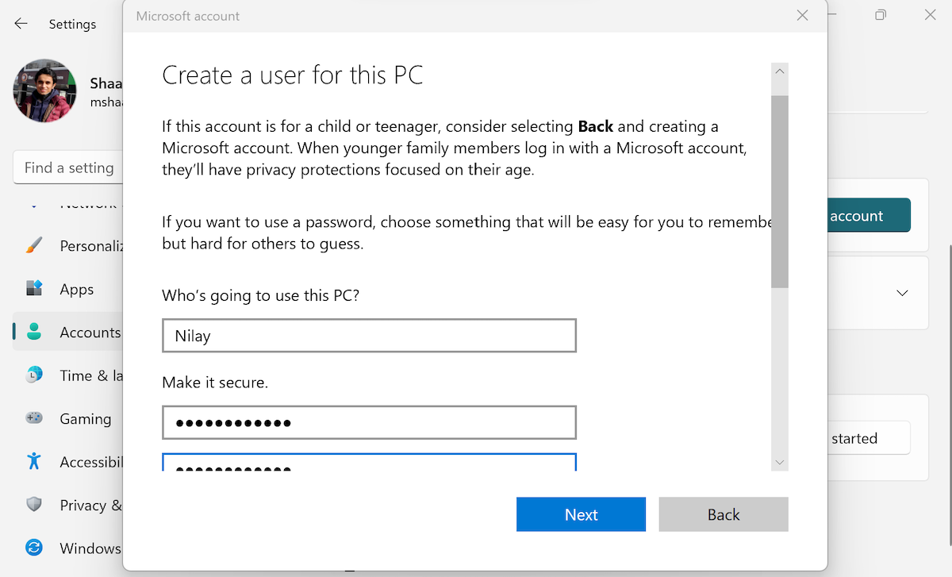The height and width of the screenshot is (577, 952).
Task: Select the Nilay username text field
Action: (369, 335)
